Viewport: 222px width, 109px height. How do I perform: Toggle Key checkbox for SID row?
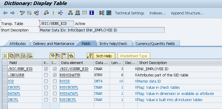[x=46, y=81]
